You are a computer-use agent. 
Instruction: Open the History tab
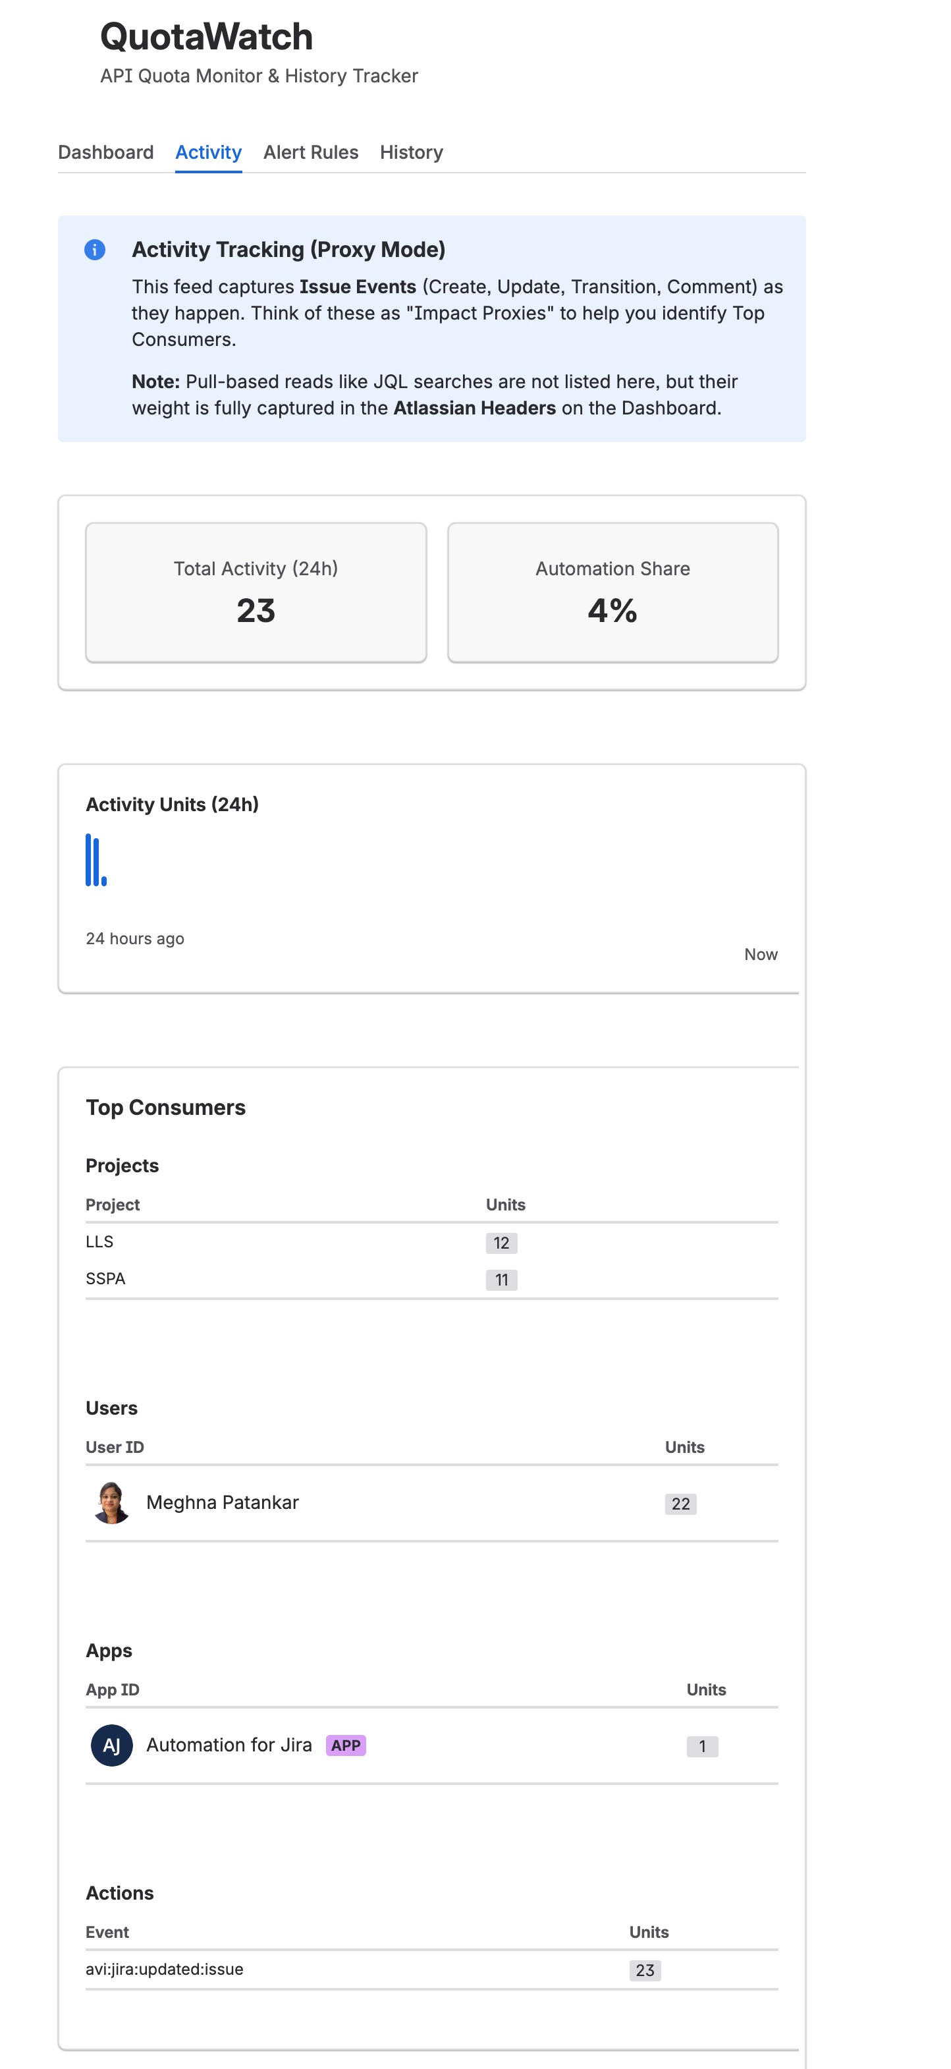pyautogui.click(x=411, y=152)
